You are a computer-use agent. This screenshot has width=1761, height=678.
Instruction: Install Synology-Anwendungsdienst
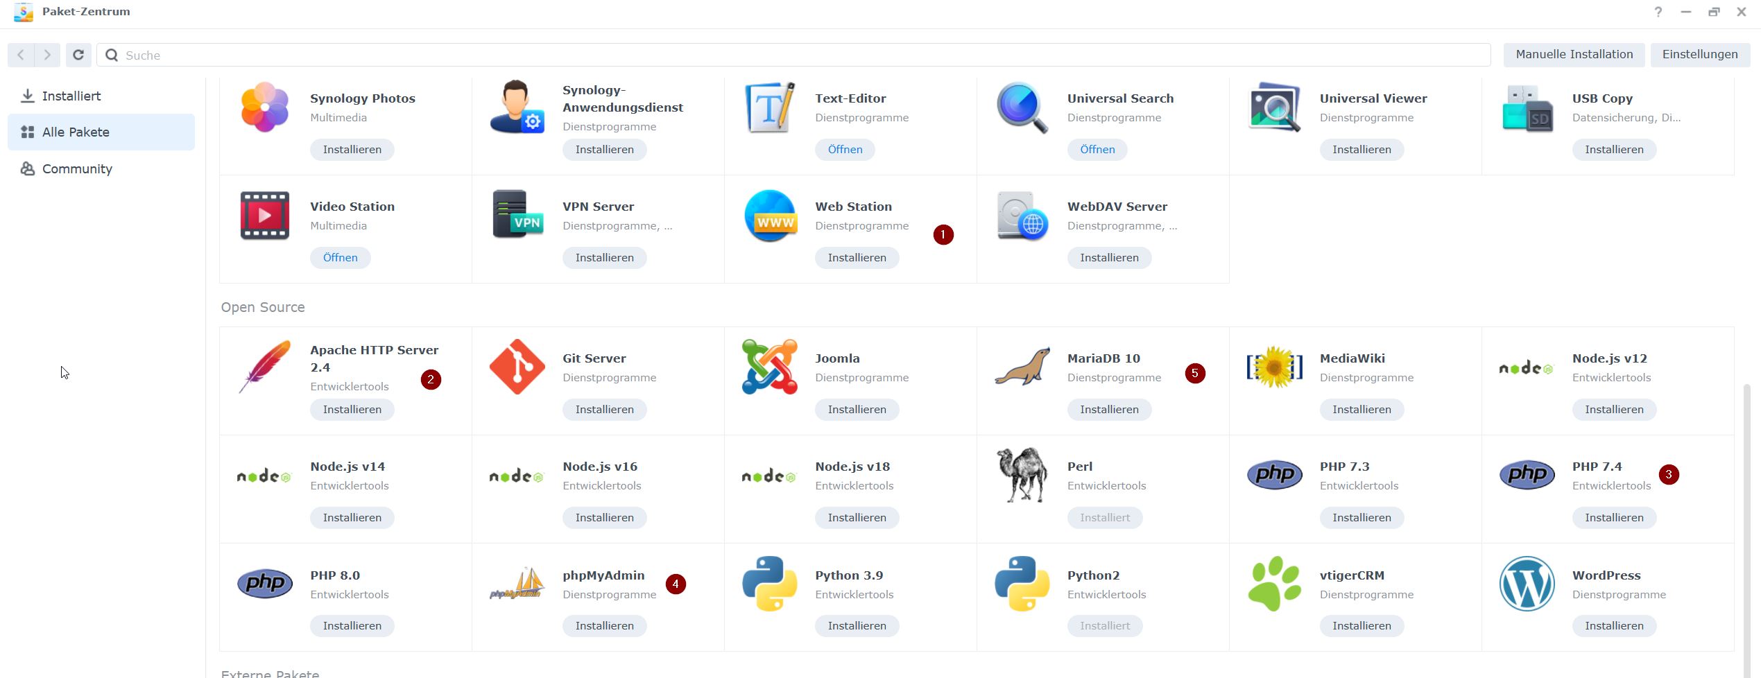[x=605, y=149]
